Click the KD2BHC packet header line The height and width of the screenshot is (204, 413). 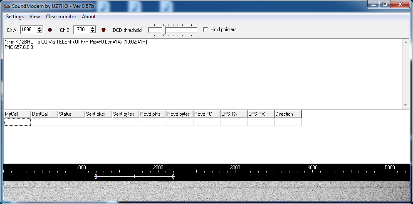[x=76, y=42]
